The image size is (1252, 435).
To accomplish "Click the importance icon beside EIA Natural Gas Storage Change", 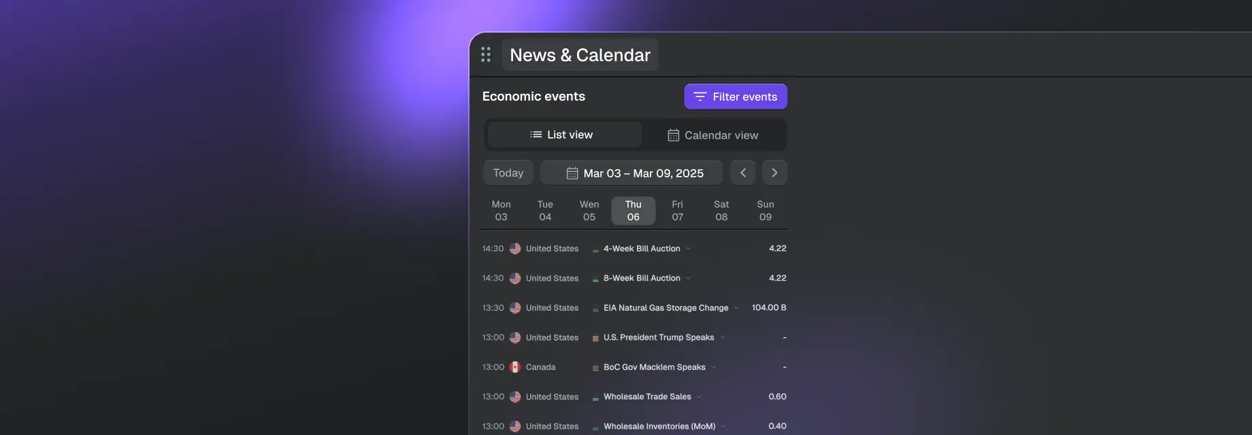I will 595,309.
